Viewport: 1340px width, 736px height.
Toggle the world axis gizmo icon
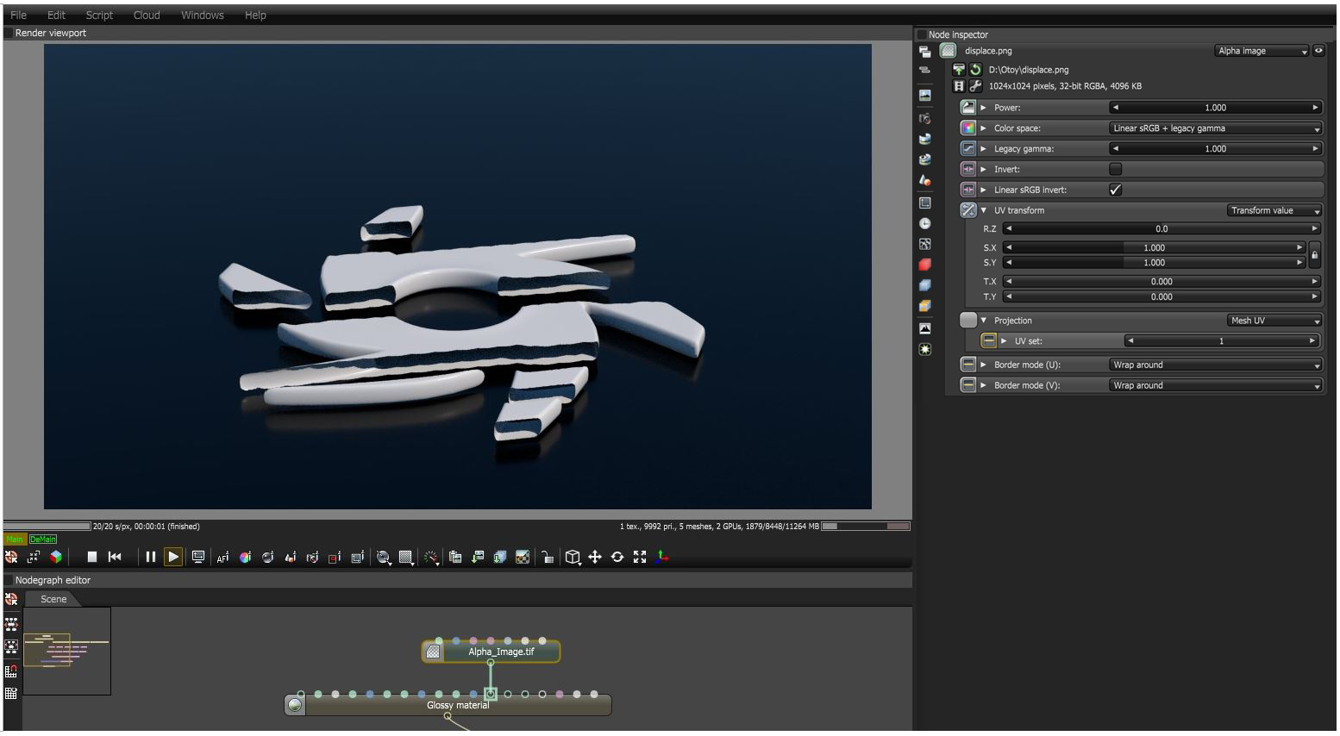[662, 558]
